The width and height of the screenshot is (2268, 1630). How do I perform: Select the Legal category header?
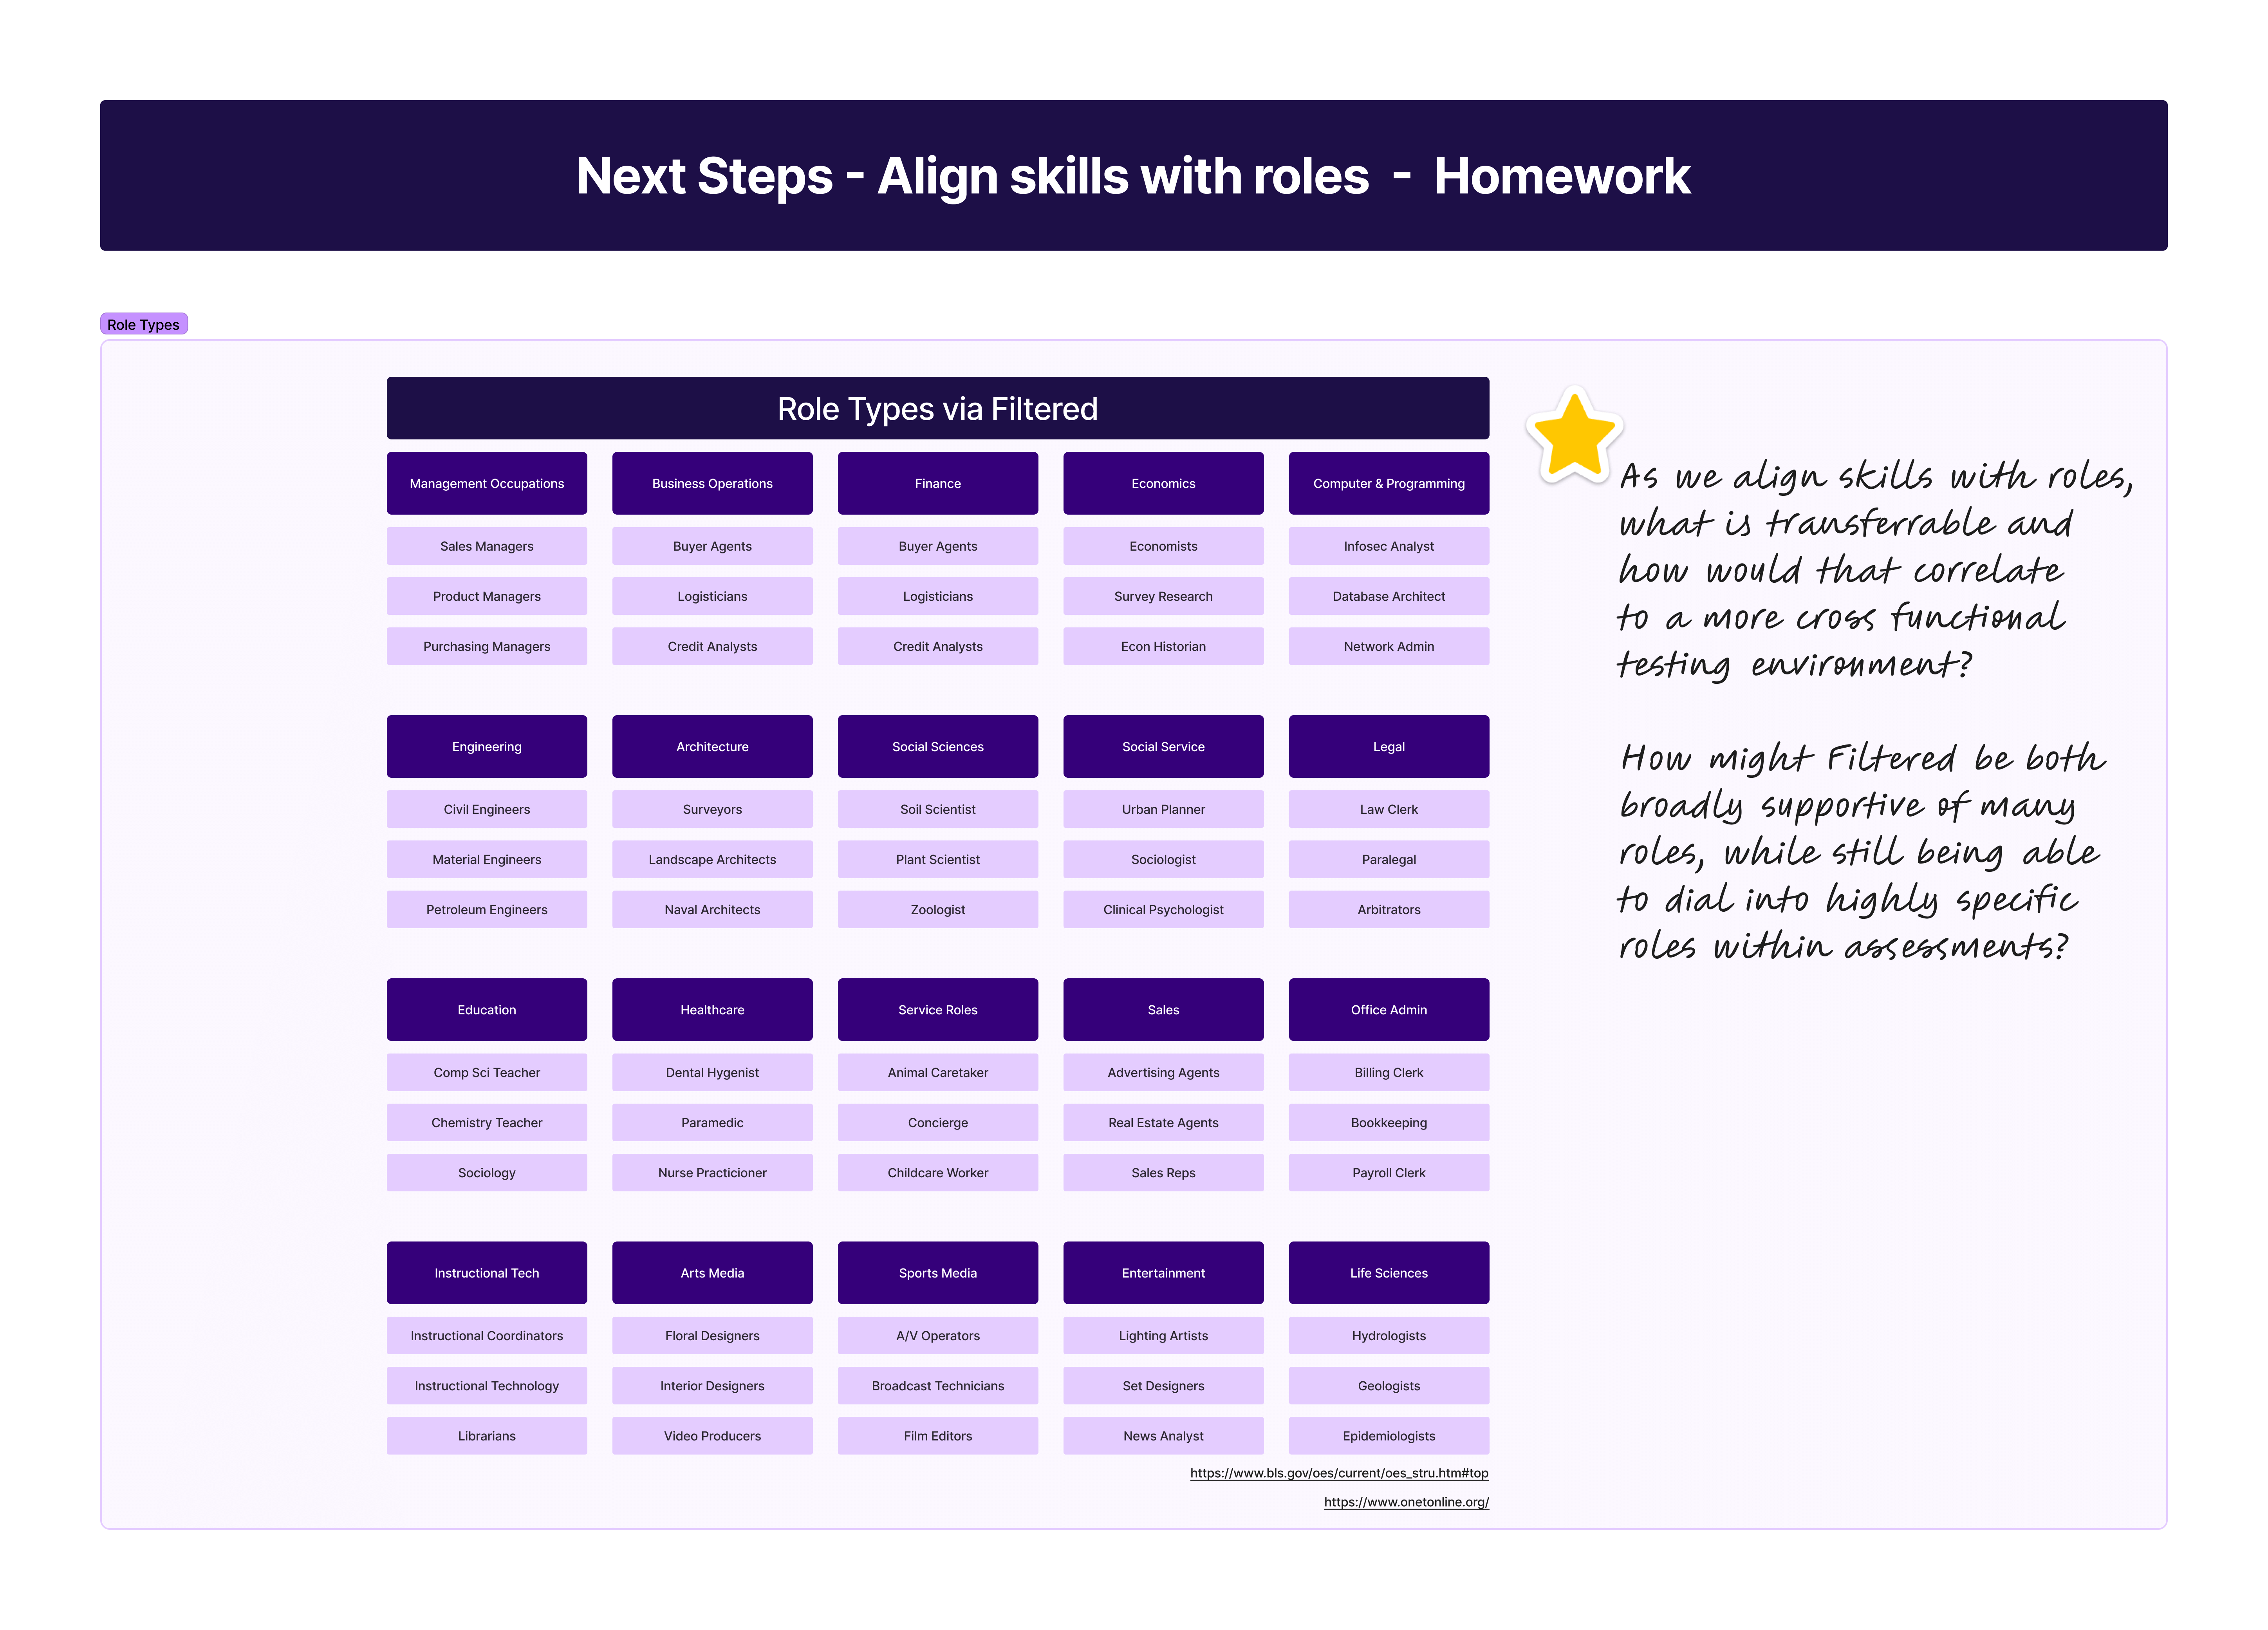[x=1388, y=747]
